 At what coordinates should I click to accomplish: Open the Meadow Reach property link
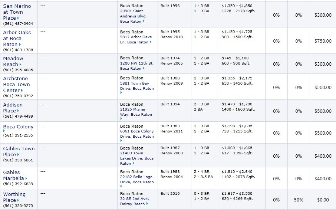pos(13,61)
